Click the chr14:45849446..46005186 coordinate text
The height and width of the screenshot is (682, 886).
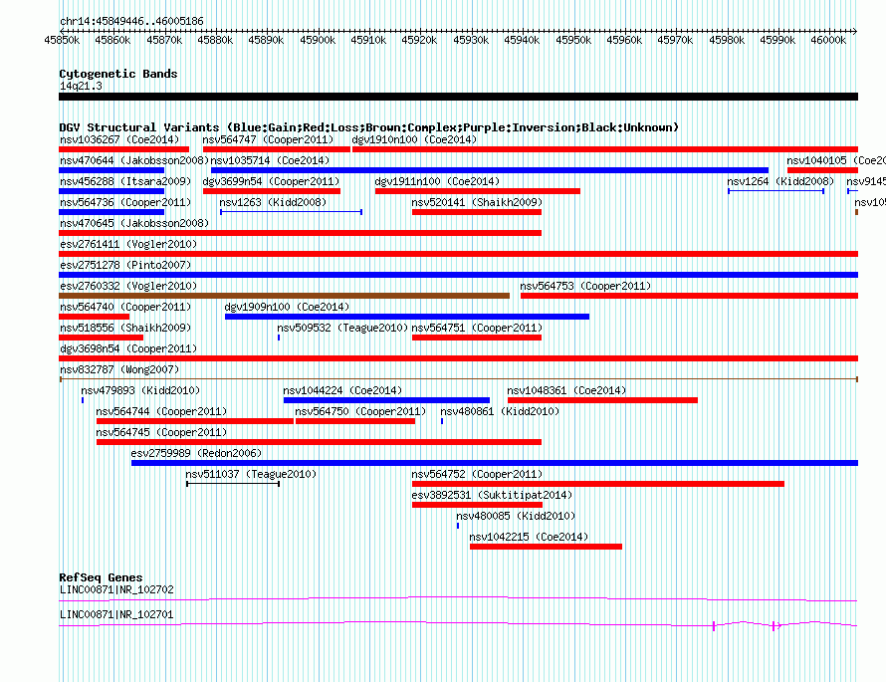(x=131, y=22)
